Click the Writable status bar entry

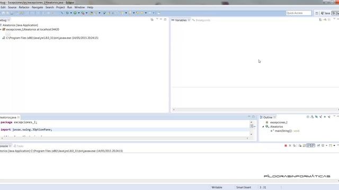tap(217, 187)
